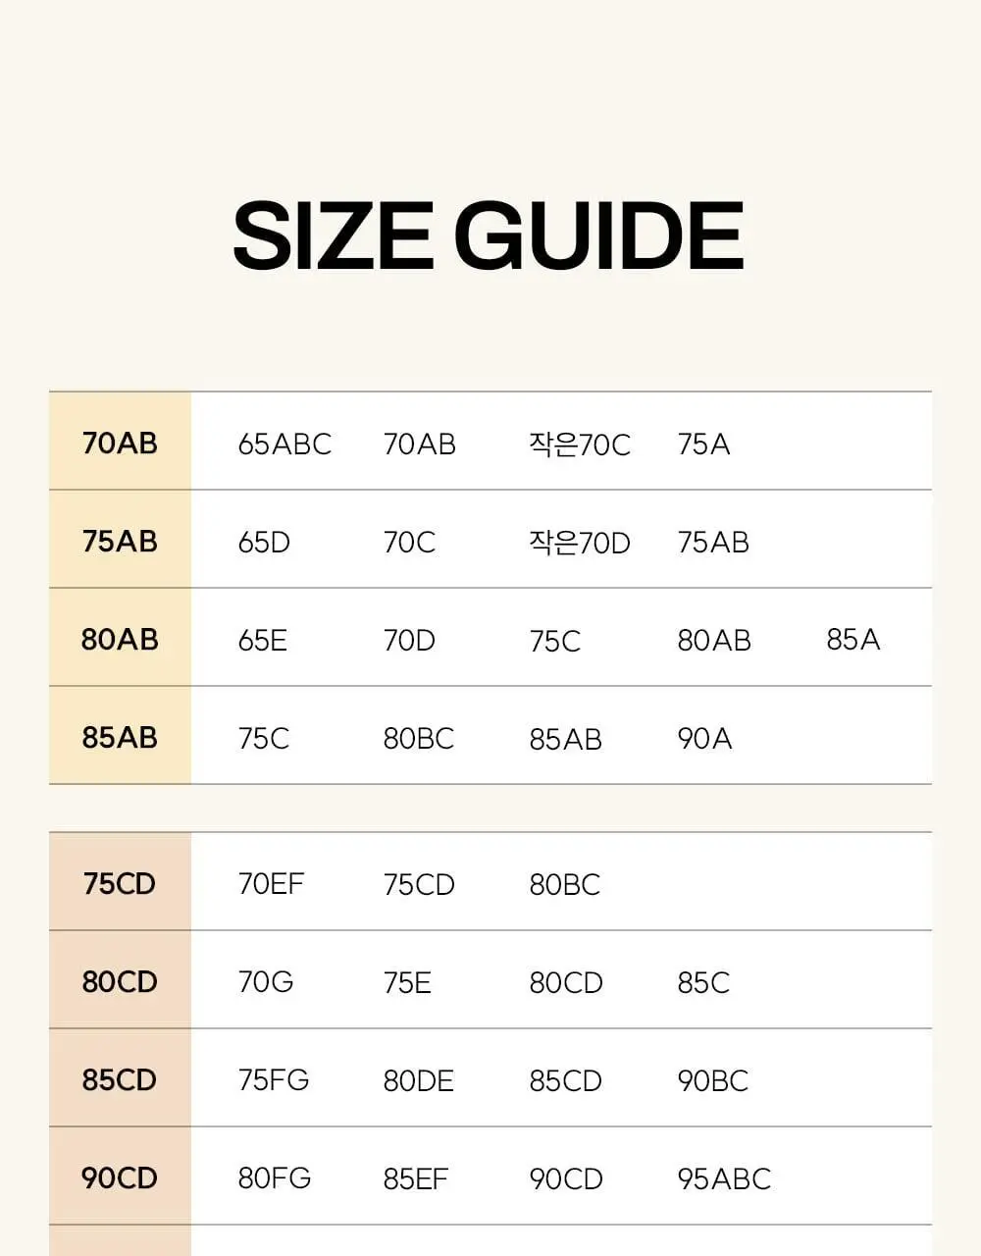Click the 65ABC size entry
The image size is (981, 1256).
[284, 445]
